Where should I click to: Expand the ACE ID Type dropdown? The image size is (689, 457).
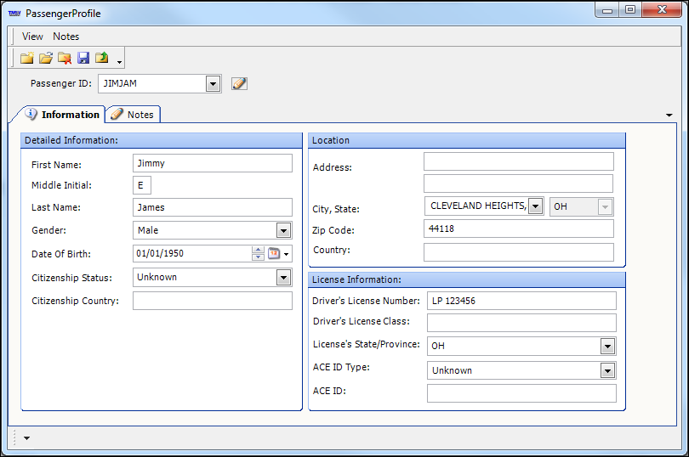[x=606, y=370]
